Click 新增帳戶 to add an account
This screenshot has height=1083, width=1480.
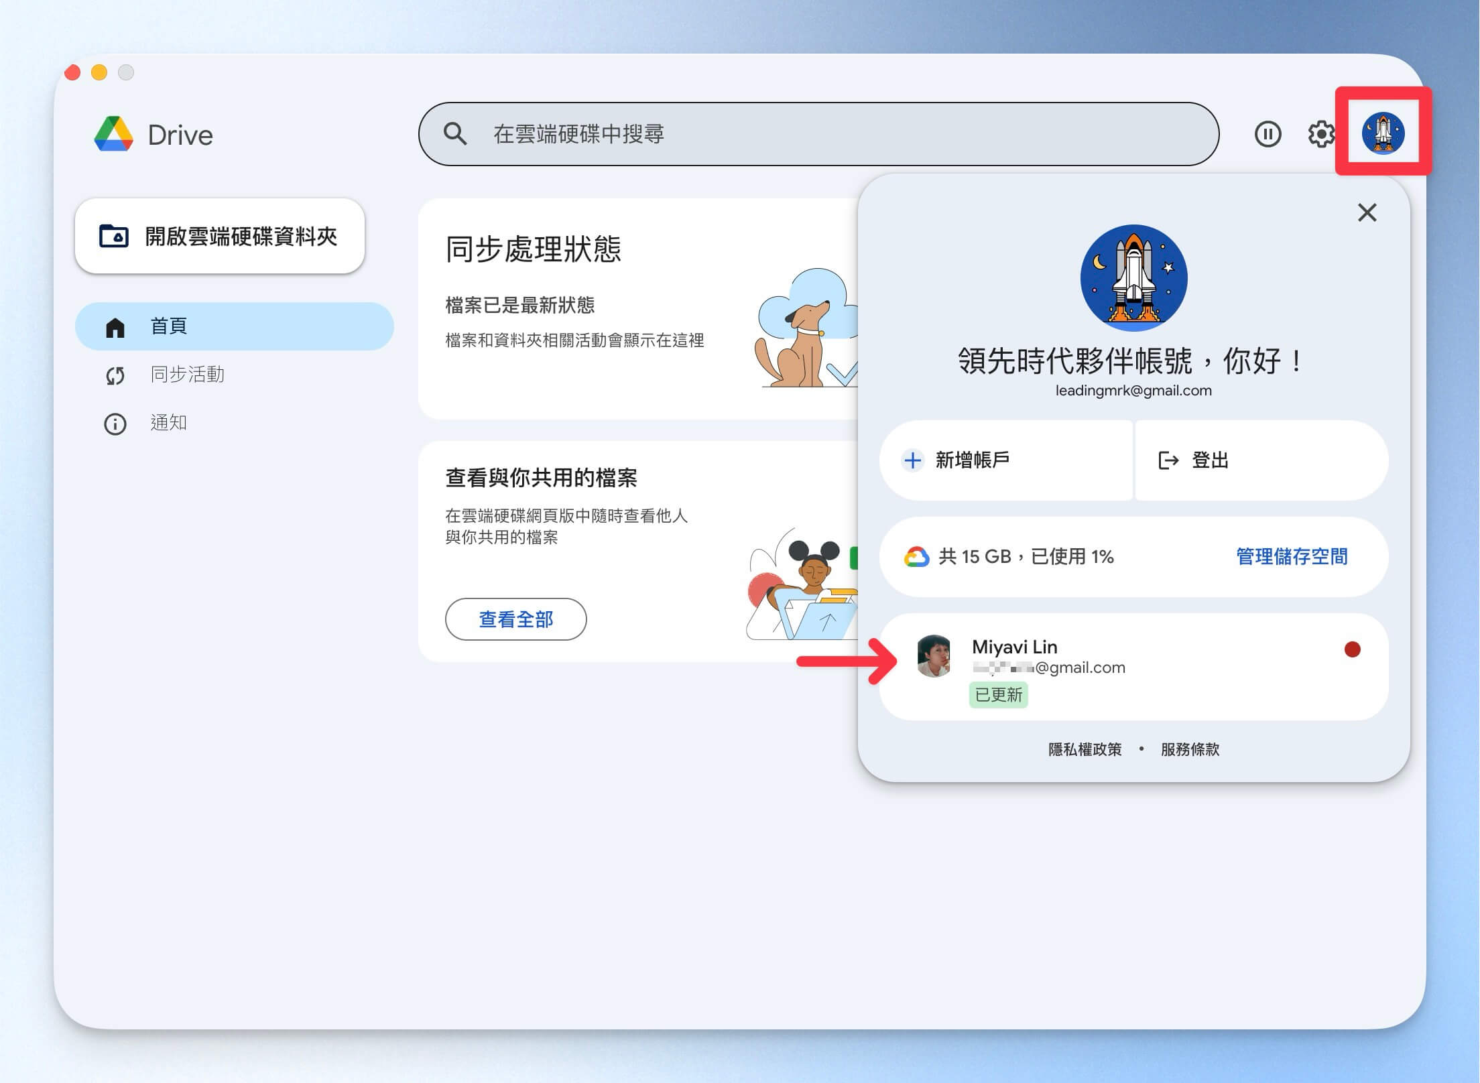tap(1006, 460)
